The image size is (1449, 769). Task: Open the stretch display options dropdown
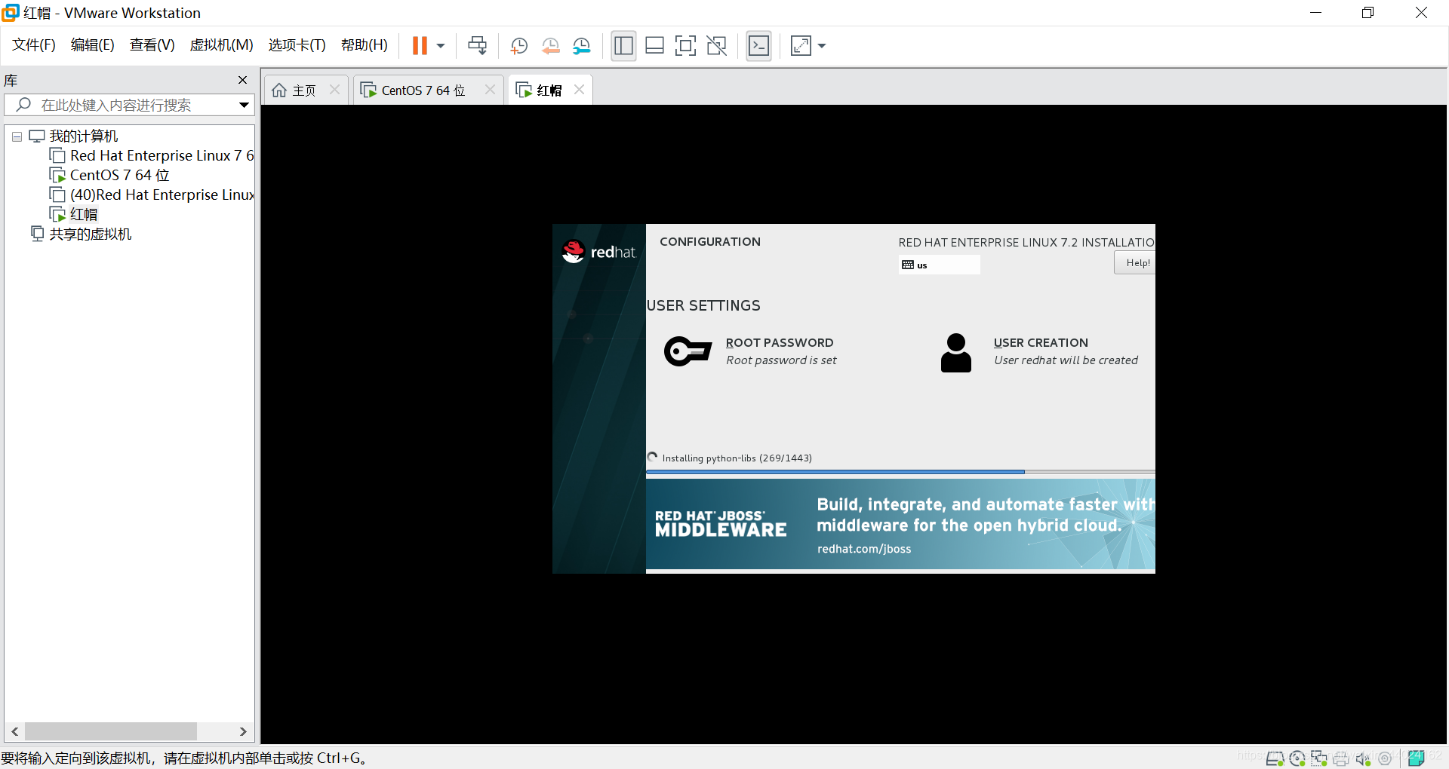tap(822, 46)
